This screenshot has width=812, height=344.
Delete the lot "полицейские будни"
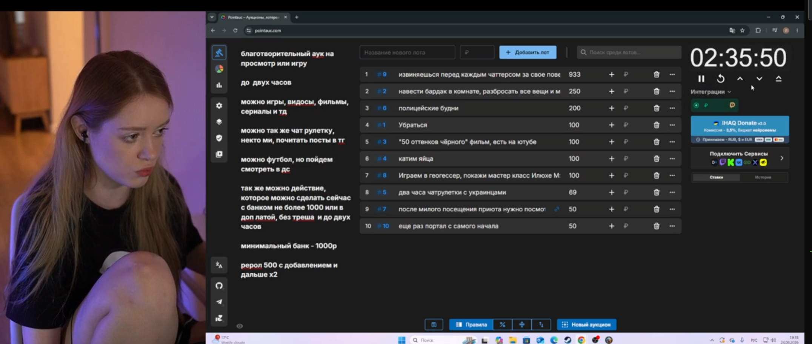point(657,108)
